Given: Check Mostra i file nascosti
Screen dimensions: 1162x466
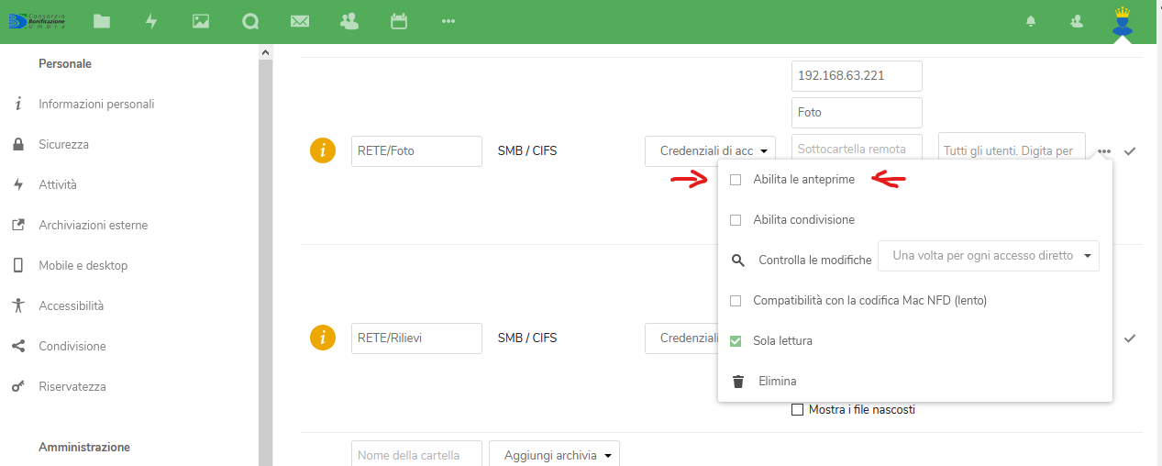Looking at the screenshot, I should 797,410.
